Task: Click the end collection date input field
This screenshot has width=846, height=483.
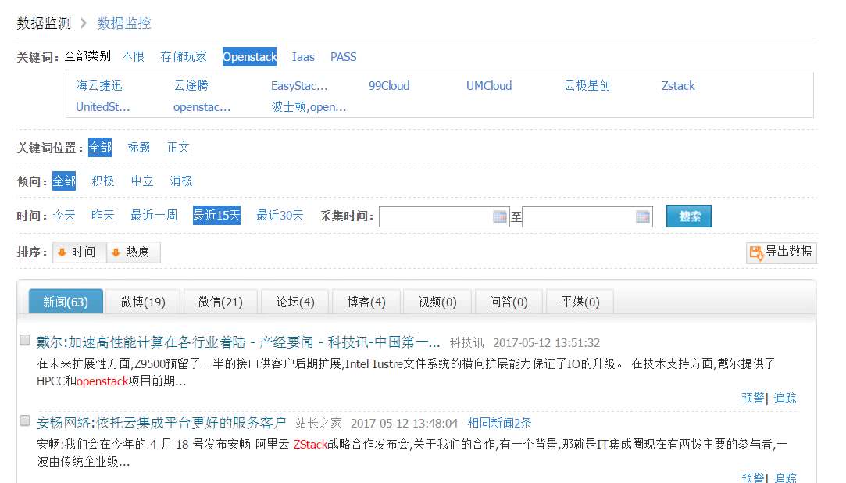Action: pos(587,217)
